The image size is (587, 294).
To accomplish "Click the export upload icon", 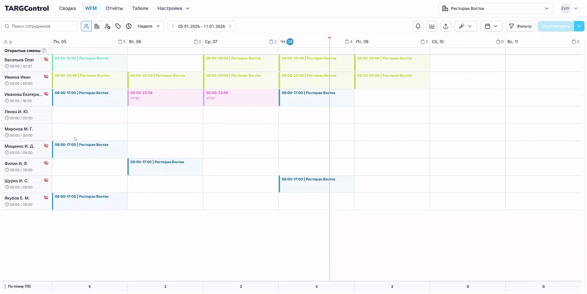I will tap(446, 26).
